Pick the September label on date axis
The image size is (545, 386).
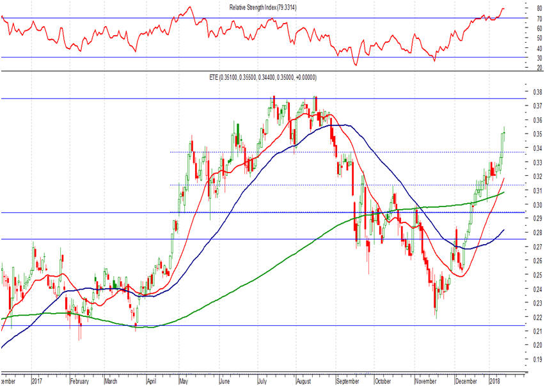pyautogui.click(x=347, y=381)
